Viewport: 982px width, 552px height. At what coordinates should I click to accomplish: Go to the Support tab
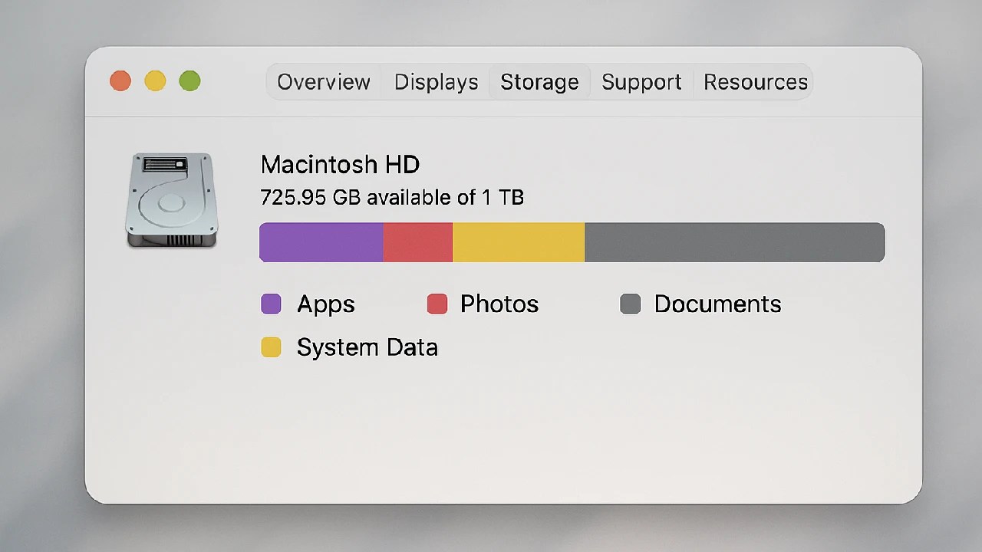[641, 82]
